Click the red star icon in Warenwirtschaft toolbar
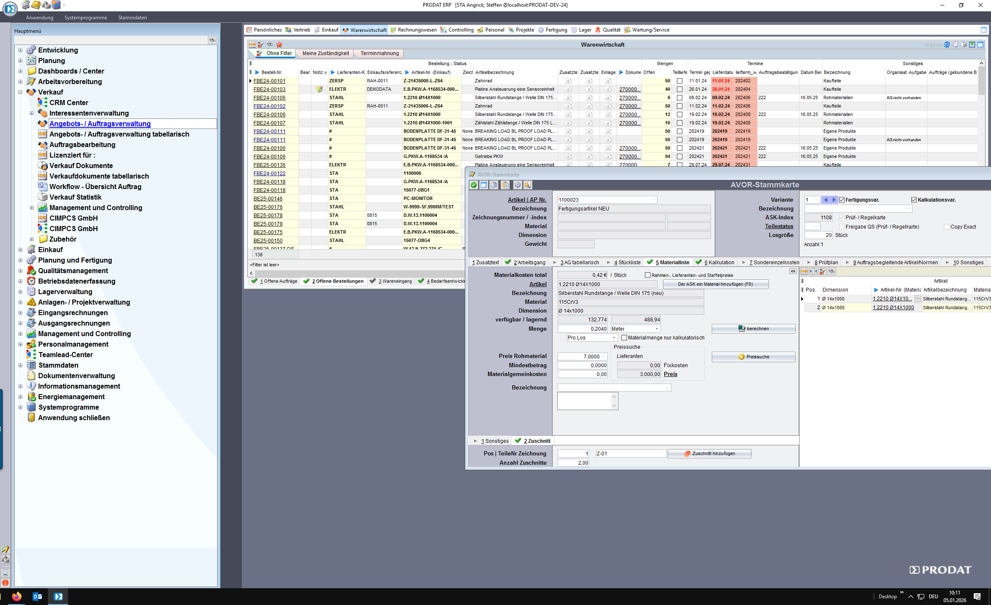 (279, 45)
